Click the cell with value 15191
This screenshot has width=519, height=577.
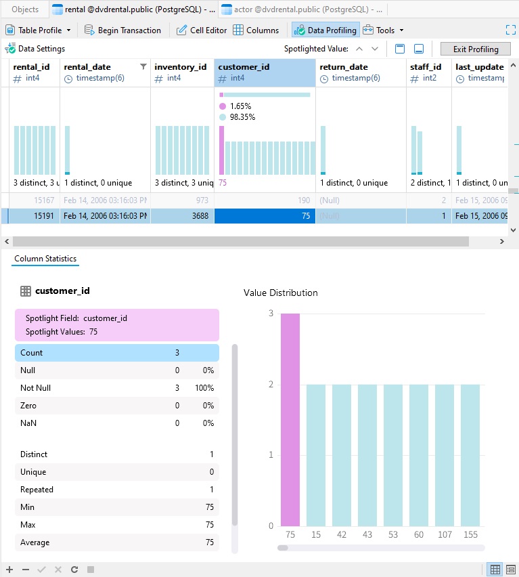35,216
